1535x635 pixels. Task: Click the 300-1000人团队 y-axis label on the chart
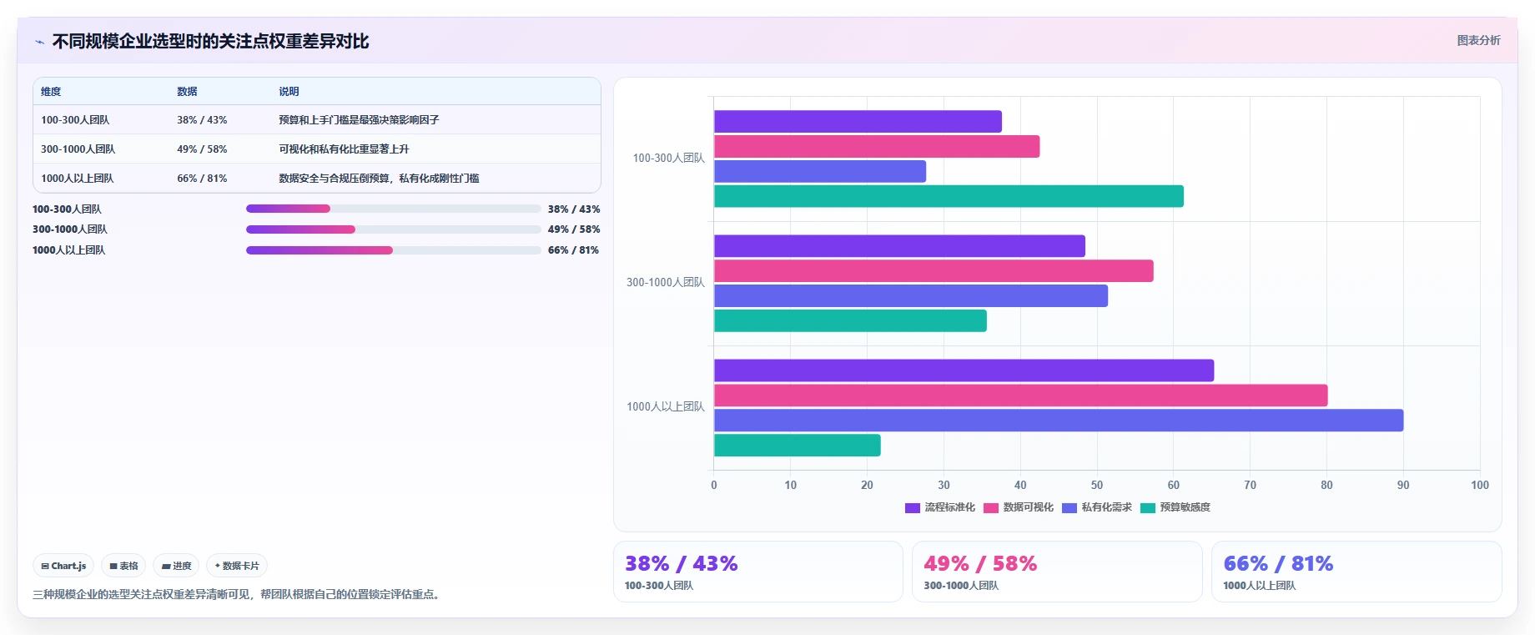(666, 283)
